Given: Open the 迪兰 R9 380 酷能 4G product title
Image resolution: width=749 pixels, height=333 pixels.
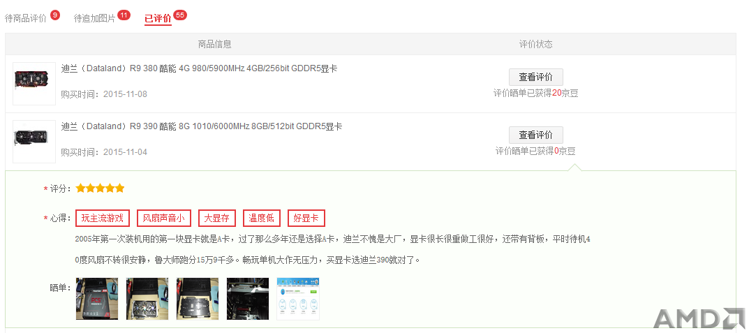Looking at the screenshot, I should 199,69.
